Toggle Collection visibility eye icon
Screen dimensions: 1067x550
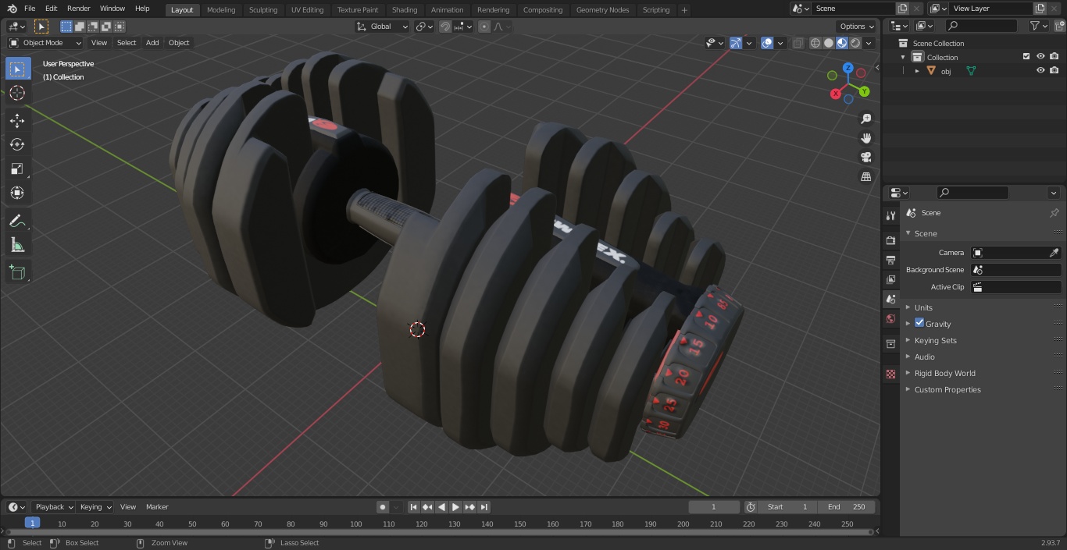[1040, 56]
